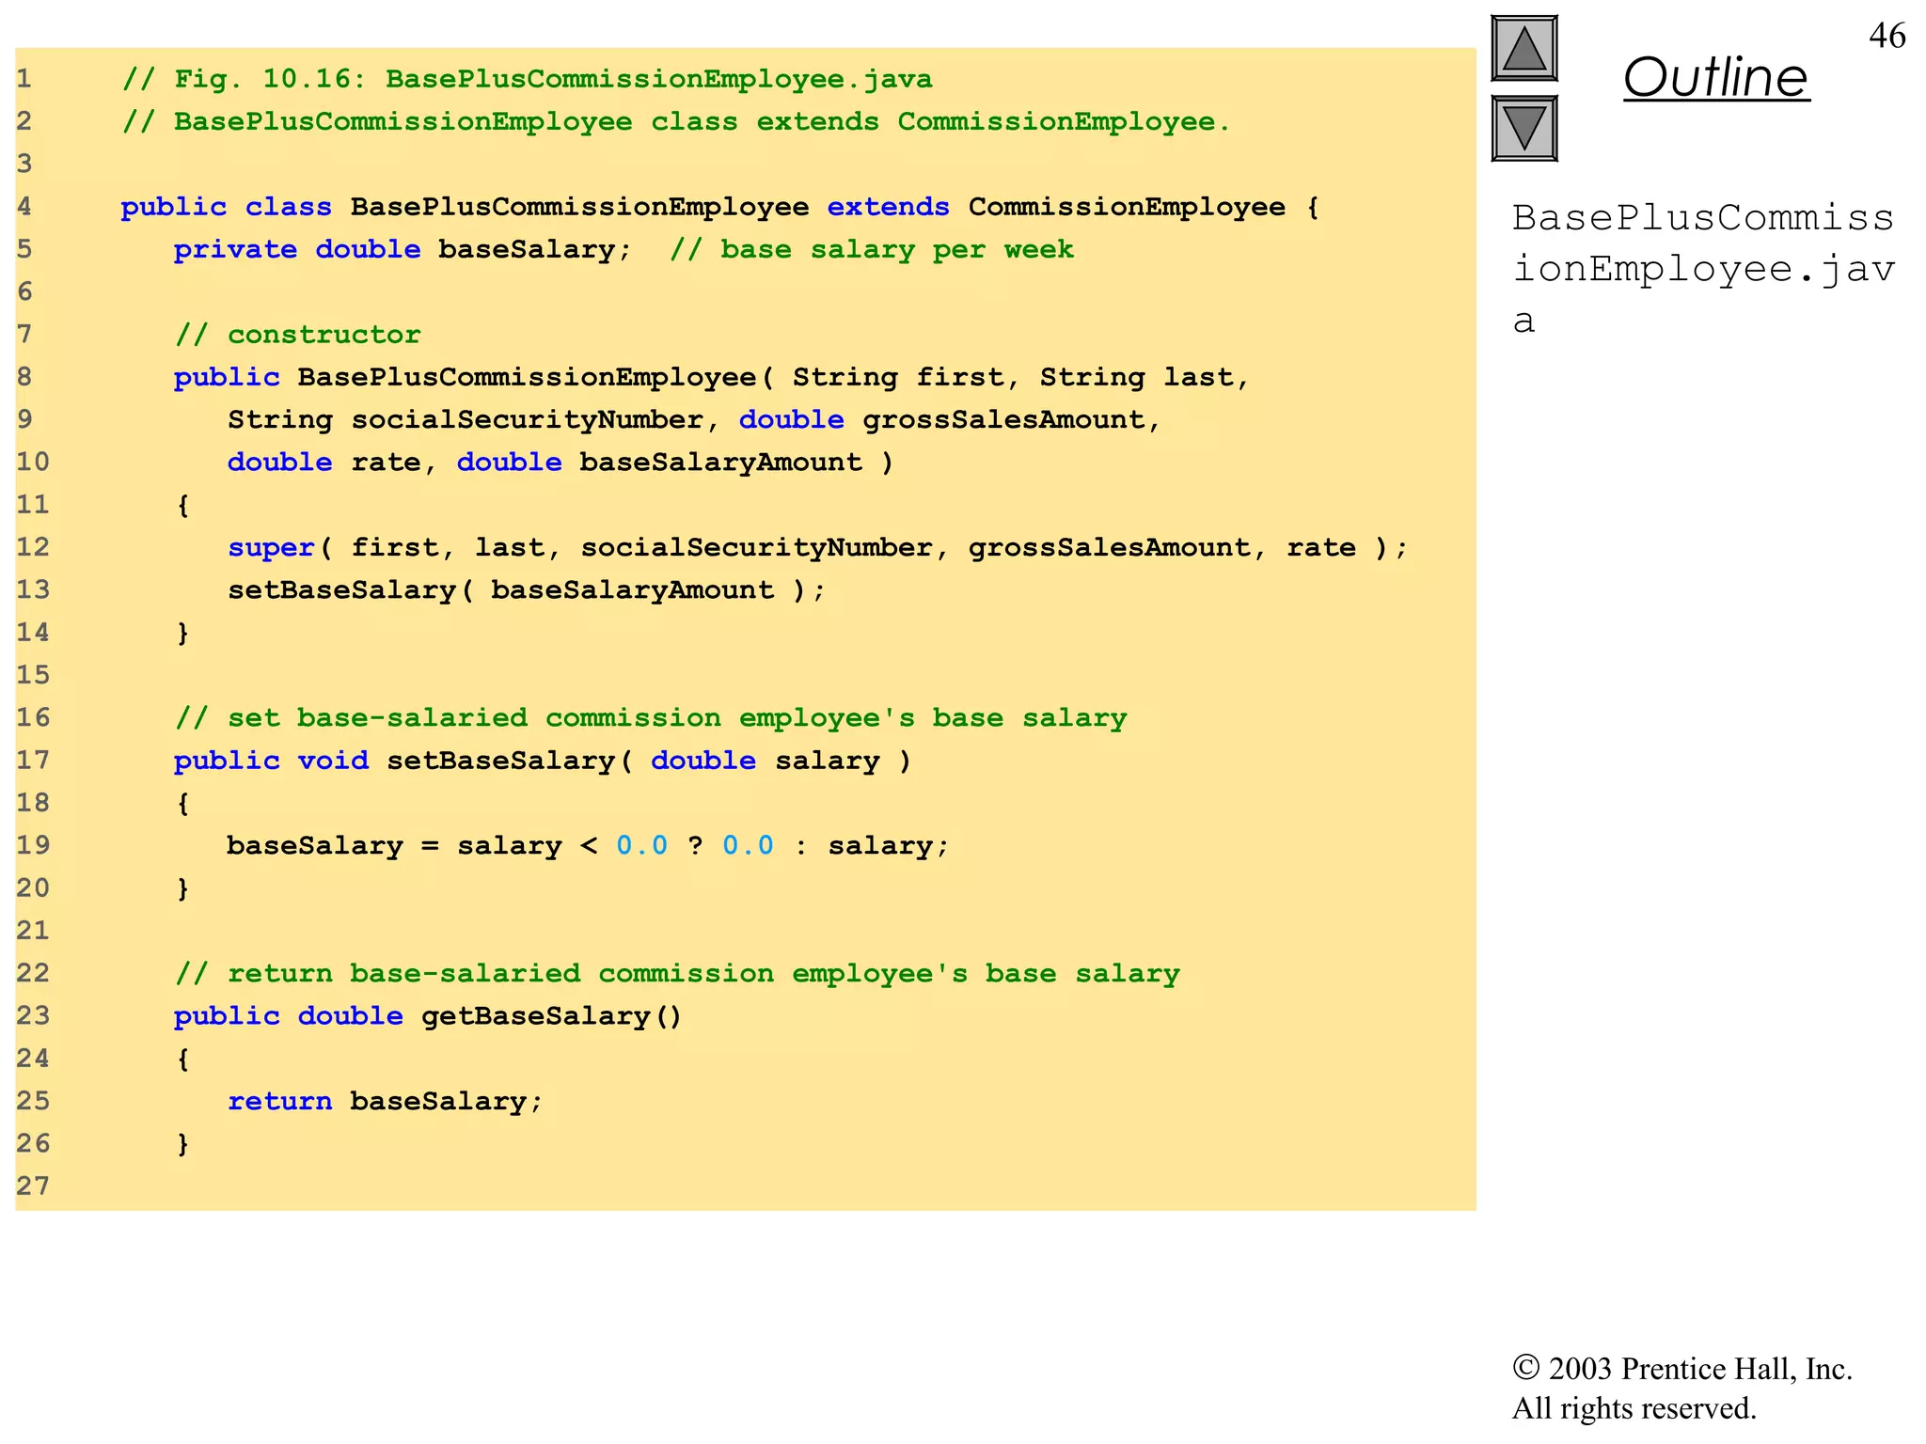Viewport: 1926px width, 1444px height.
Task: Click 'double baseSalaryAmount )' parameter line
Action: pyautogui.click(x=560, y=463)
